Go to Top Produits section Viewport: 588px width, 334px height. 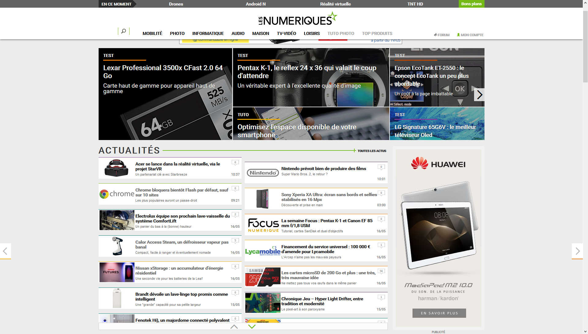[x=377, y=33]
